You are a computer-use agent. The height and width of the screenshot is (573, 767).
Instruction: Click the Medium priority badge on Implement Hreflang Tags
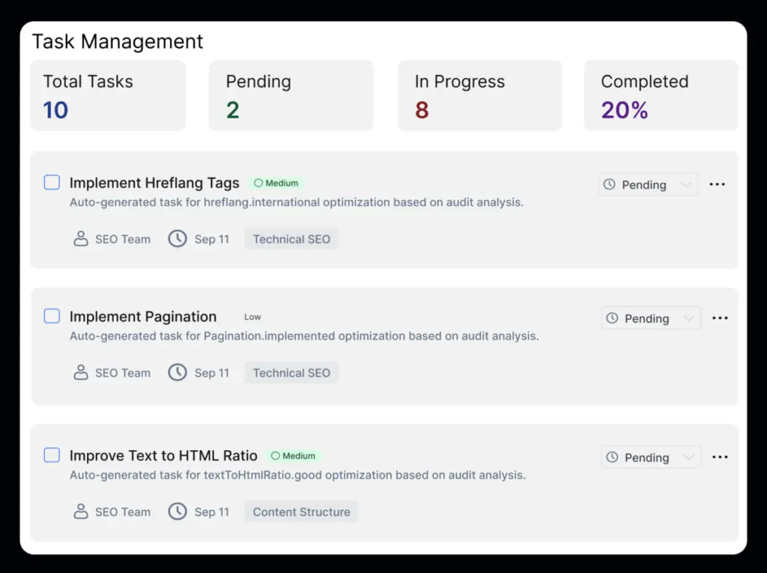pos(276,183)
